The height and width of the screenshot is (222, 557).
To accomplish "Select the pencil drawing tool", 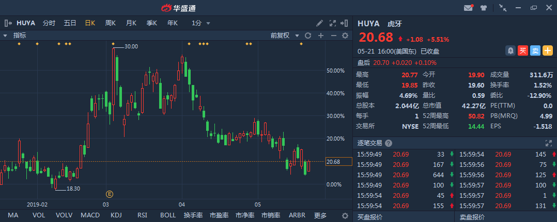I will (x=320, y=23).
